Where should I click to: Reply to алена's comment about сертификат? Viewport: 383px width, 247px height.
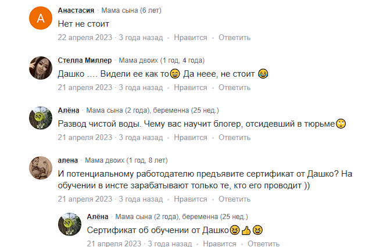(235, 199)
